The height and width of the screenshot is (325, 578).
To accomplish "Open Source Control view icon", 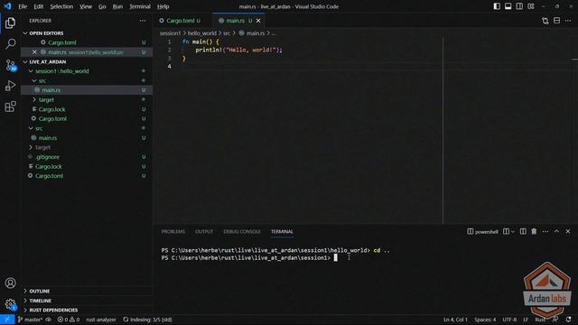I will (x=10, y=65).
